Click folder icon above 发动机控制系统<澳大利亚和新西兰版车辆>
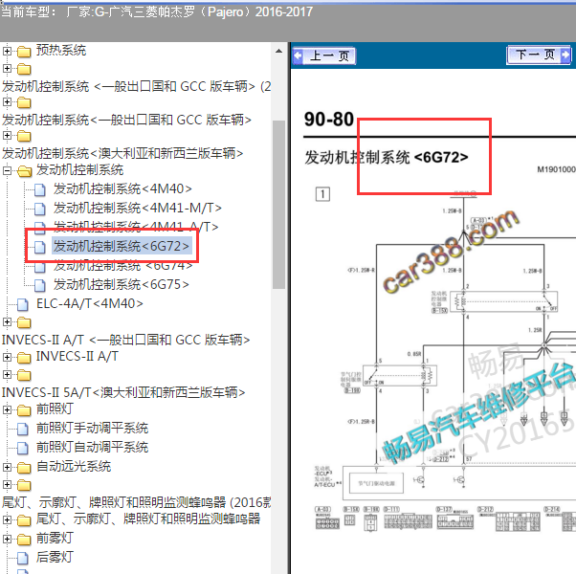 (24, 136)
